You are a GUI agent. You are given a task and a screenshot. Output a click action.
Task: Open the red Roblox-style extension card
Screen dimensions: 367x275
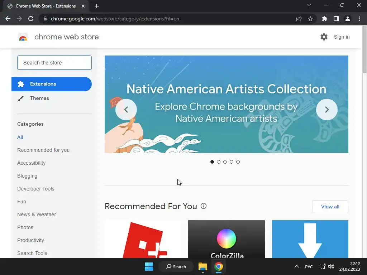coord(143,239)
